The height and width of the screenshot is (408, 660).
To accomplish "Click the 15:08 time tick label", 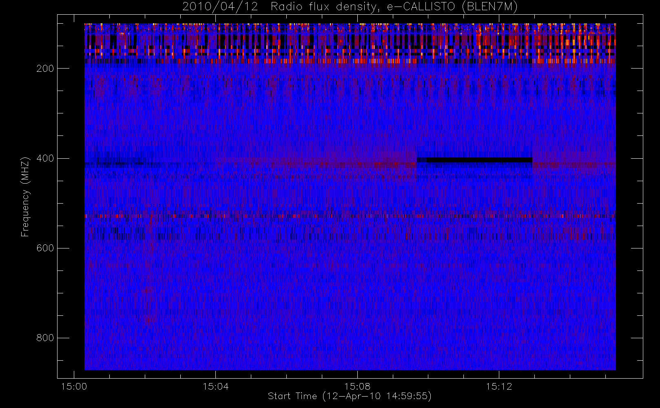I will (357, 386).
